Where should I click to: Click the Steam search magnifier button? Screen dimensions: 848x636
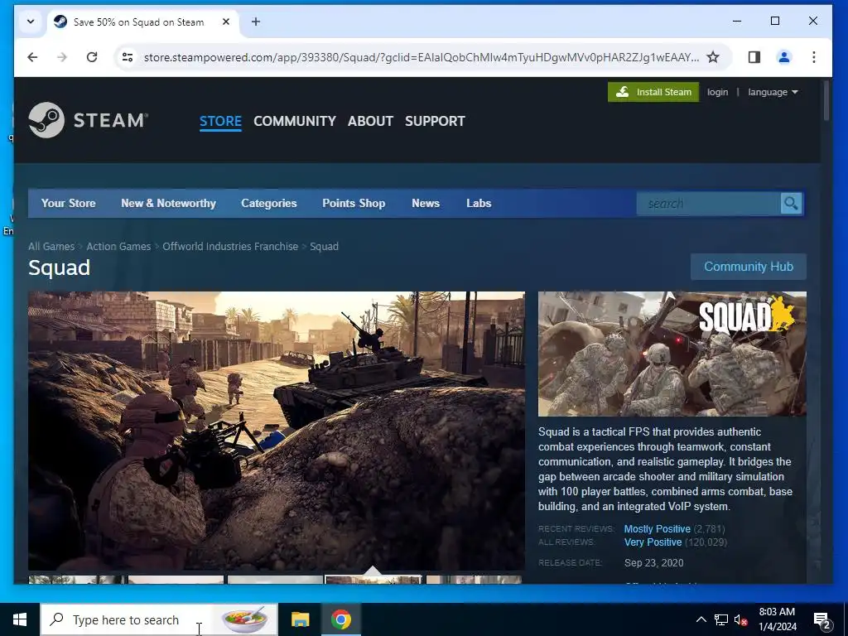[791, 204]
